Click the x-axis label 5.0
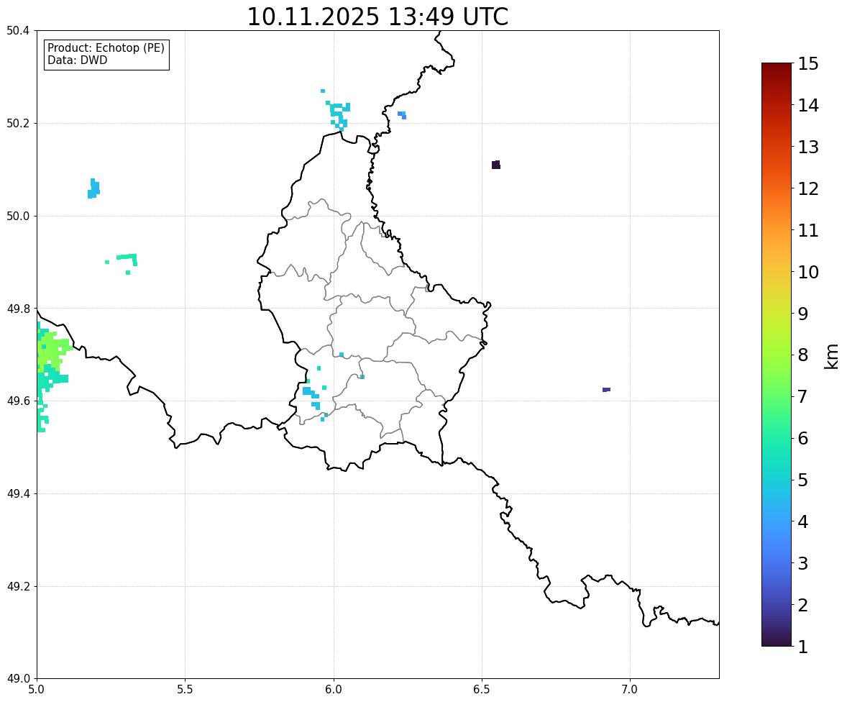This screenshot has width=847, height=702. click(37, 690)
